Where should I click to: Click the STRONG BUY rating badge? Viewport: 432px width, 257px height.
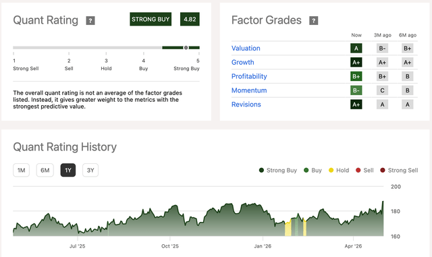[x=151, y=20]
